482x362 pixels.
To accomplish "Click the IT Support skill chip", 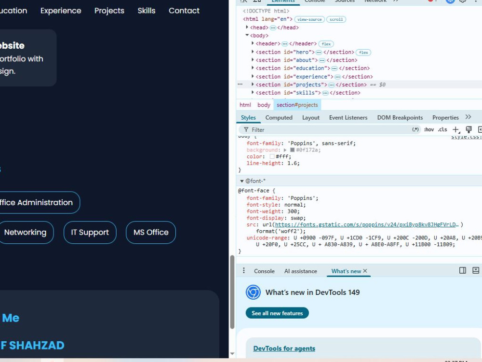I will coord(90,233).
